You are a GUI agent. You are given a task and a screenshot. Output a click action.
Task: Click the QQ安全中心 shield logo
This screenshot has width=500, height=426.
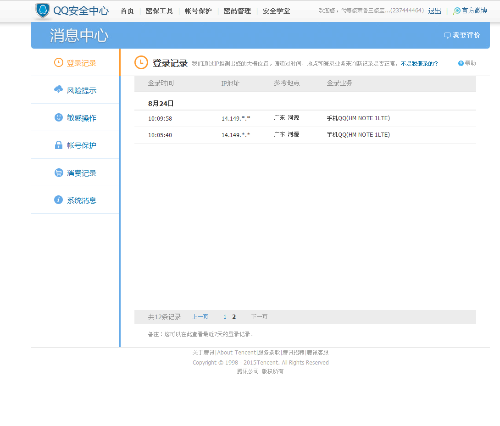pos(42,11)
